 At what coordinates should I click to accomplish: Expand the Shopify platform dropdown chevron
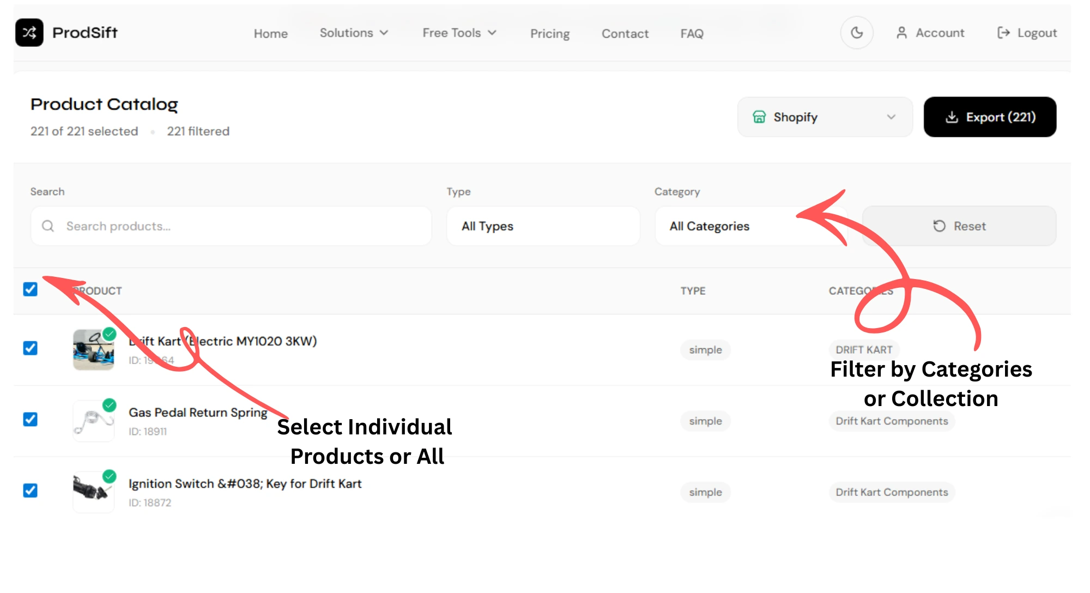(891, 117)
